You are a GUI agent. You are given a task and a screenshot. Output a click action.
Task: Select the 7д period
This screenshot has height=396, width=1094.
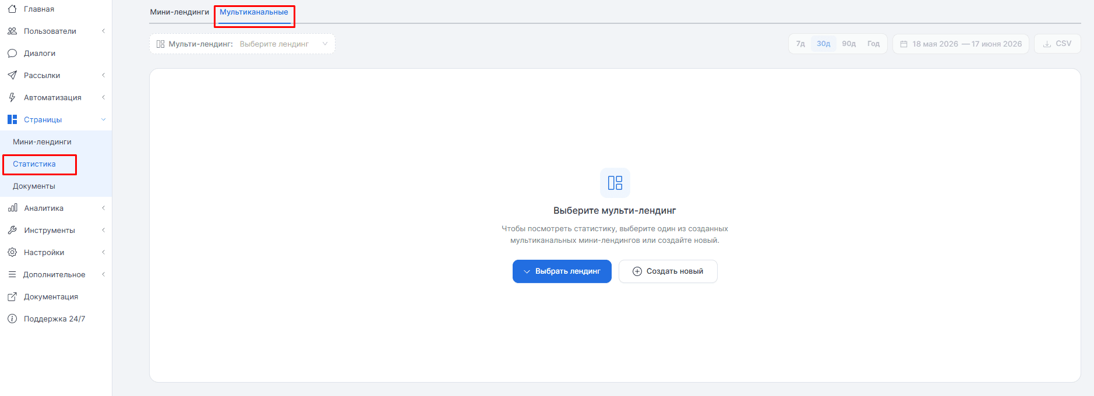[x=800, y=44]
